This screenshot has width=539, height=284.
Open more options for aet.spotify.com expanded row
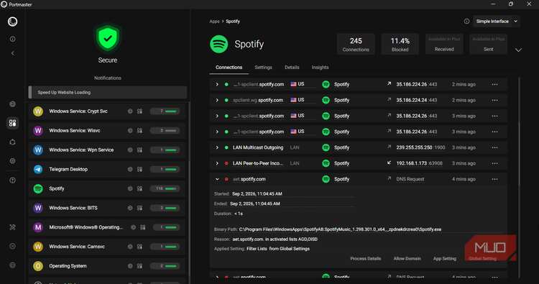[x=494, y=179]
